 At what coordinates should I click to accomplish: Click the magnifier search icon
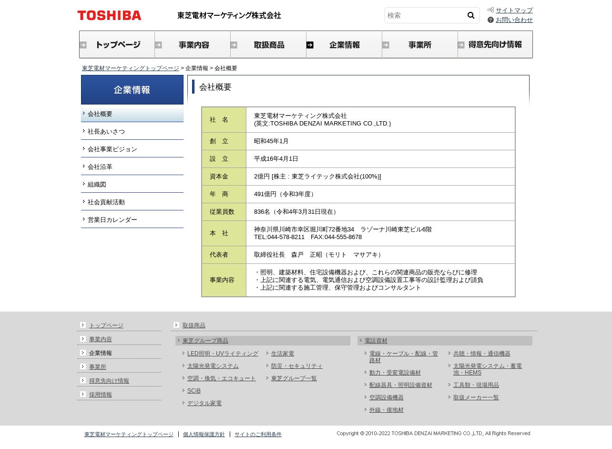471,15
